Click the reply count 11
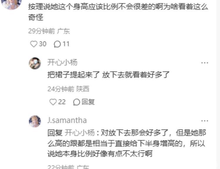 point(66,44)
